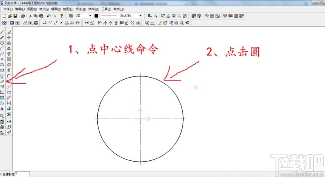Screen dimensions: 325x177
Task: Open the 标注(N) menu
Action: pos(80,9)
